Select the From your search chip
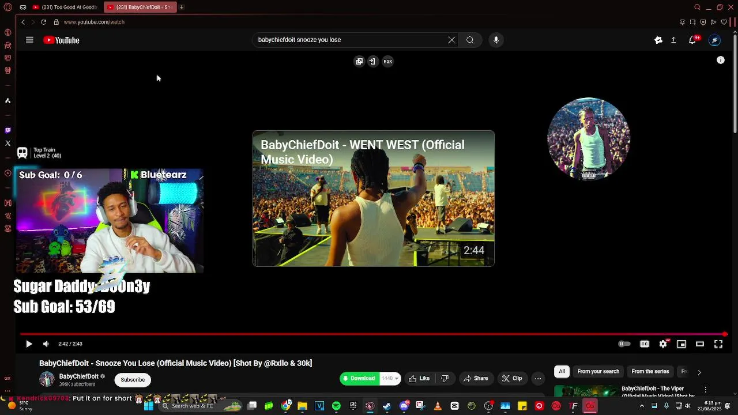Screen dimensions: 738x415 [598, 371]
